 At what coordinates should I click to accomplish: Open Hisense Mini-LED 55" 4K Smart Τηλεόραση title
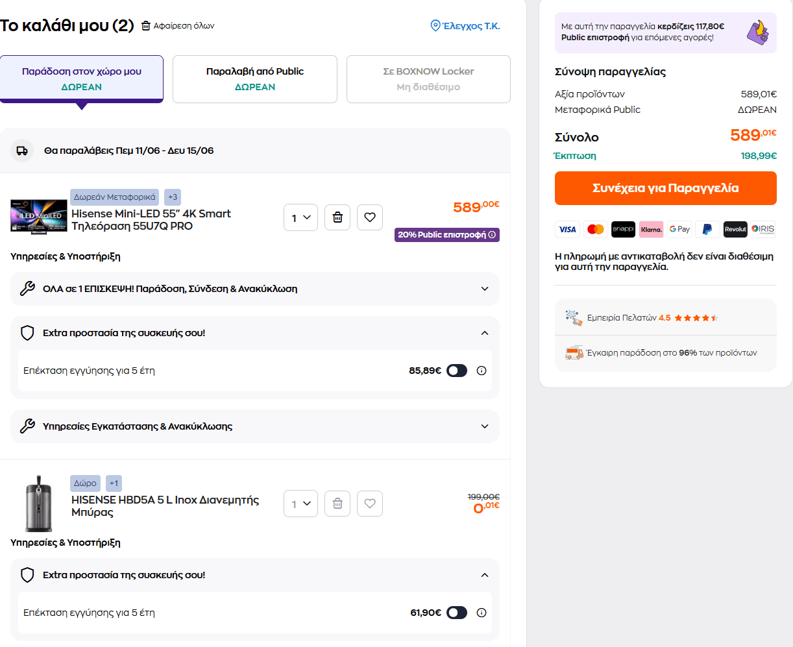click(151, 220)
